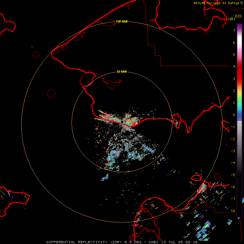
Task: Click the -4 value on the color scale
Action: pyautogui.click(x=233, y=163)
